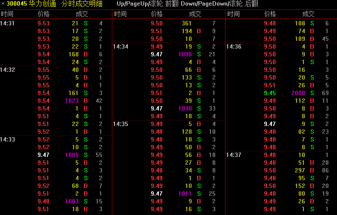Image resolution: width=337 pixels, height=215 pixels.
Task: Click the trade count 86
Action: pos(325,170)
